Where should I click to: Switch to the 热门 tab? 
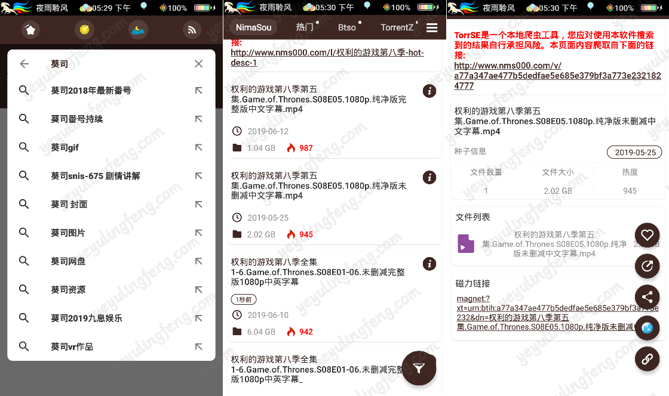coord(305,27)
